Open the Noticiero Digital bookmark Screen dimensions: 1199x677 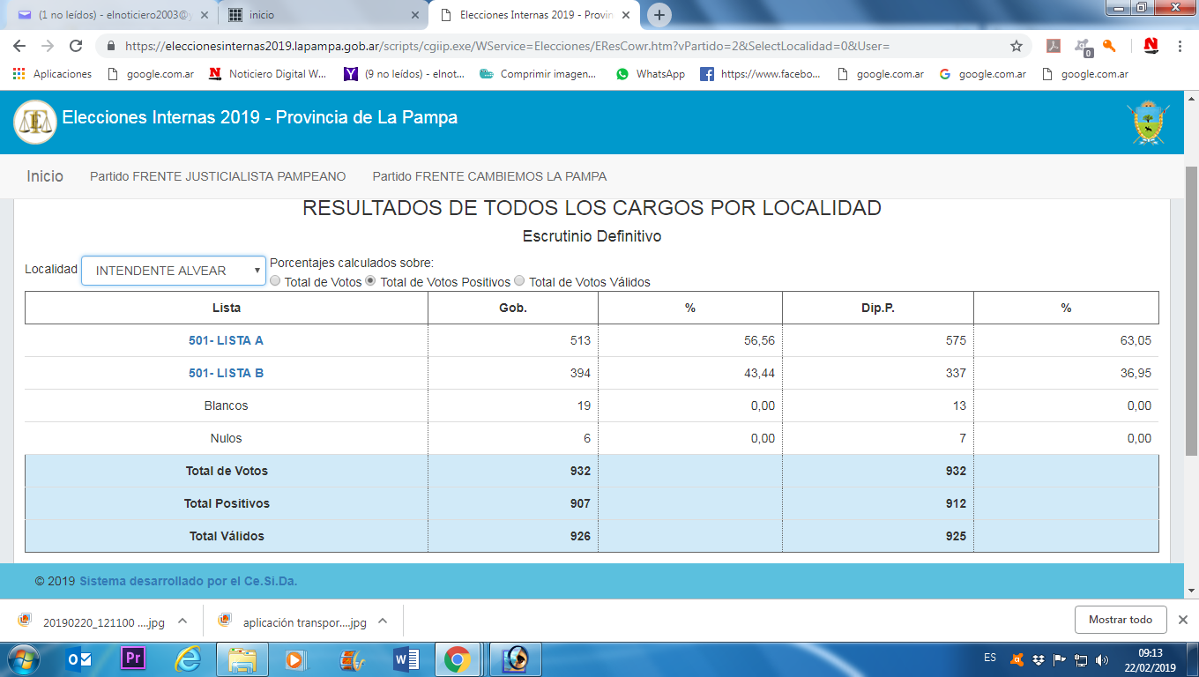tap(268, 74)
